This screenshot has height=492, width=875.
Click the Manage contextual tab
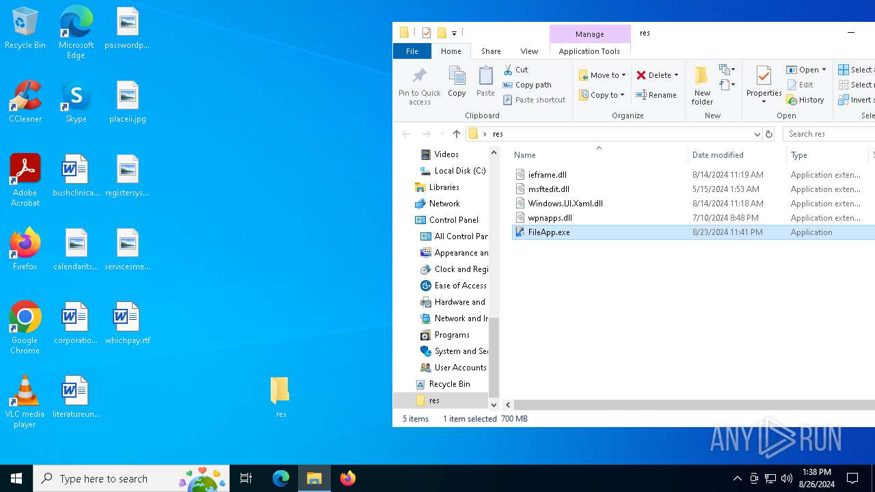(x=589, y=34)
